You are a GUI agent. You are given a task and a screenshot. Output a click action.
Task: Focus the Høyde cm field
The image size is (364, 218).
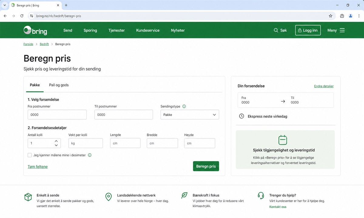pos(200,143)
